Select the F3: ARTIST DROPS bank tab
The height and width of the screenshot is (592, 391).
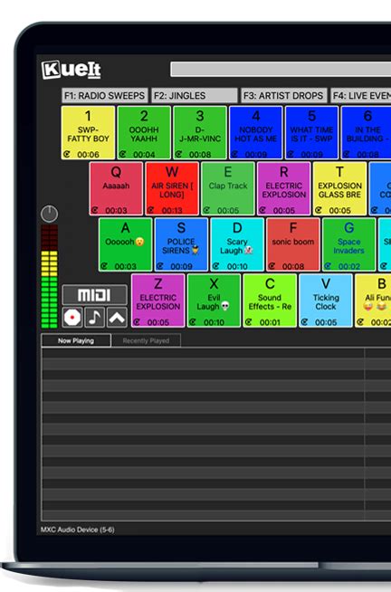[283, 96]
